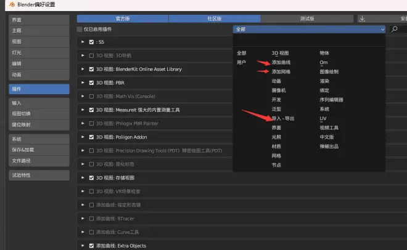The width and height of the screenshot is (407, 250).
Task: Open the 视图切换 preferences section
Action: [39, 114]
